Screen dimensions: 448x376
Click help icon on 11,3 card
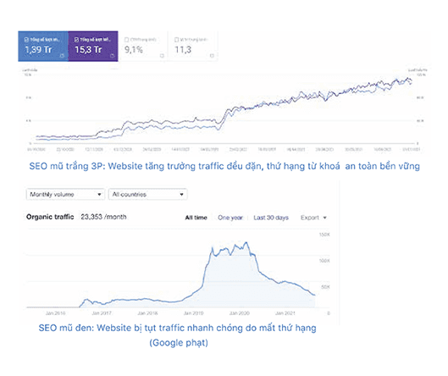[x=212, y=56]
